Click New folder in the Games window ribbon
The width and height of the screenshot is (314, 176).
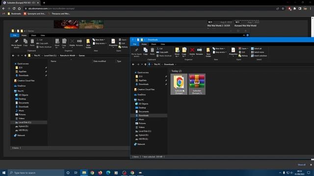88,44
